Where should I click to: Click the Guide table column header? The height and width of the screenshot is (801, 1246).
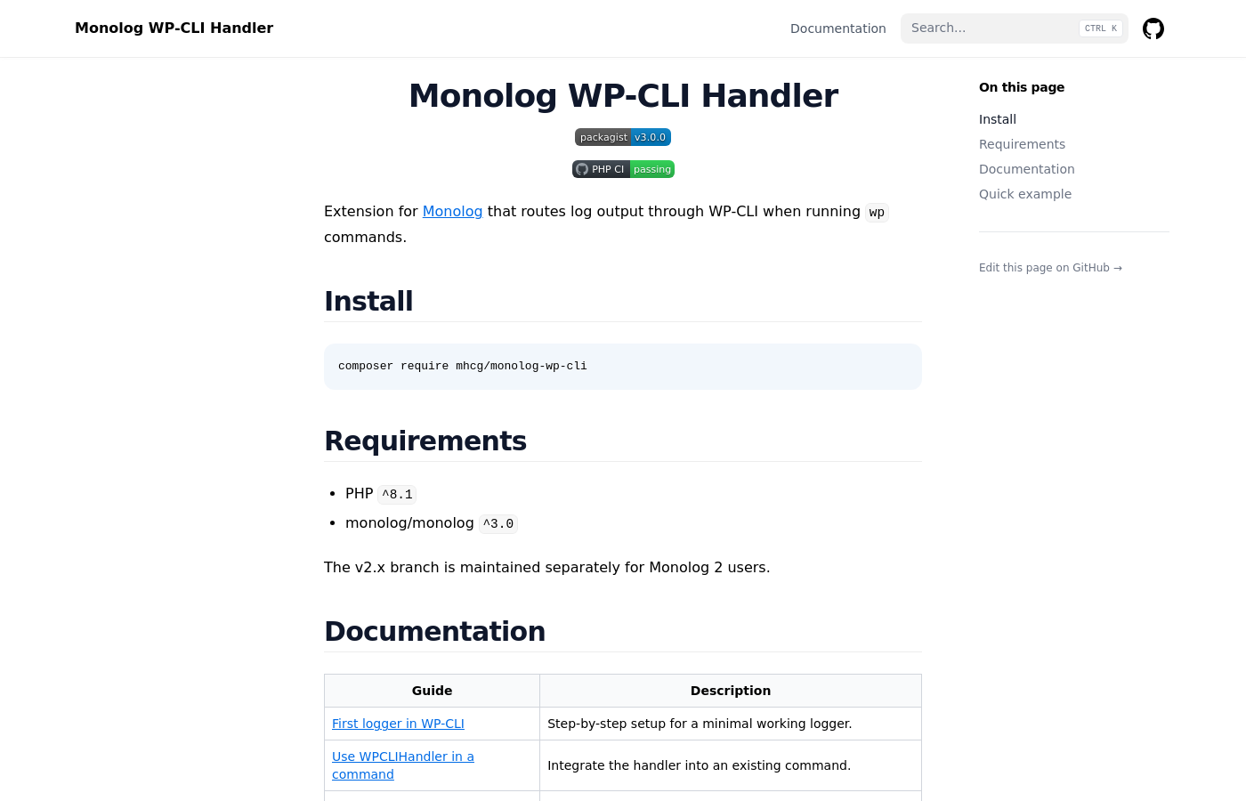pyautogui.click(x=432, y=691)
